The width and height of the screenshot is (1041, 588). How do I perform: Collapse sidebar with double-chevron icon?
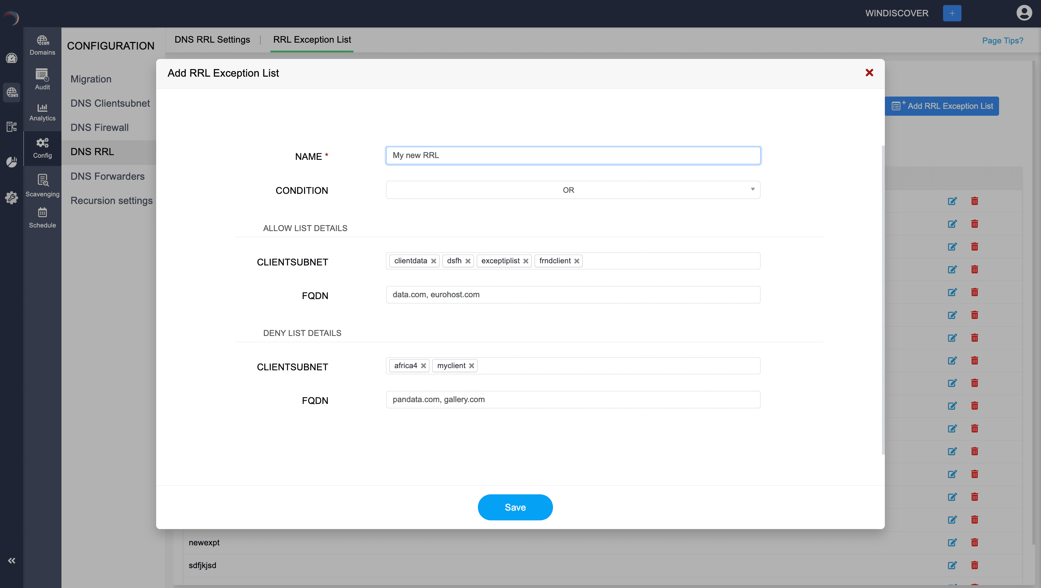11,561
